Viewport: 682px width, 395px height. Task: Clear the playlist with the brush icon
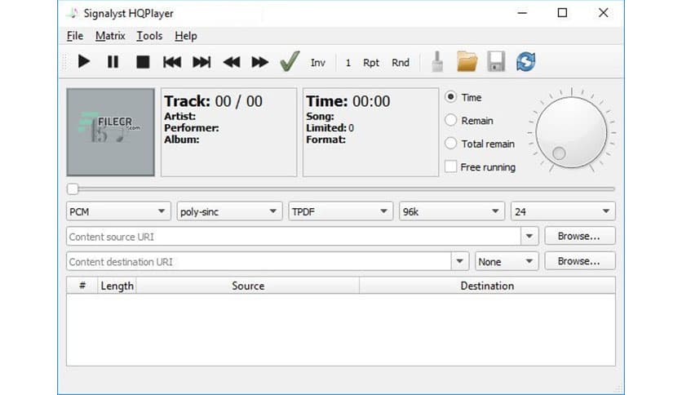pos(437,61)
